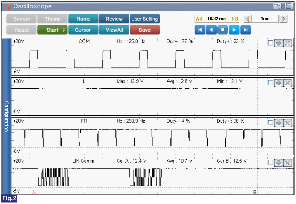Decrease time base with left arrow
The width and height of the screenshot is (296, 204).
(x=247, y=19)
